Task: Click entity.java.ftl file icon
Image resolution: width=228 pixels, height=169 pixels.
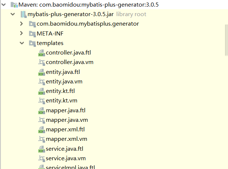Action: [x=41, y=72]
